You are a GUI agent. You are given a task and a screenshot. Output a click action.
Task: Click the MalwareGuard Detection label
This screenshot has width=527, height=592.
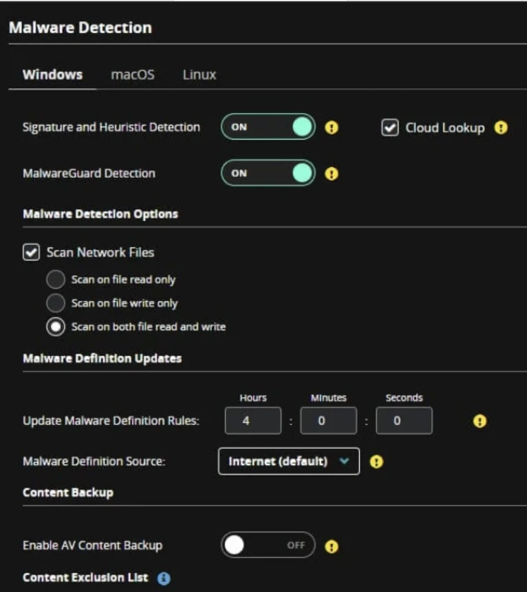[89, 173]
